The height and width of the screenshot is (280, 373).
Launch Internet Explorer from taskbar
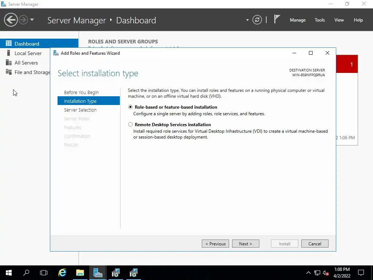62,273
